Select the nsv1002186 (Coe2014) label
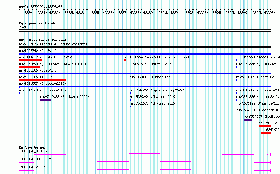This screenshot has width=280, height=174. click(x=38, y=70)
